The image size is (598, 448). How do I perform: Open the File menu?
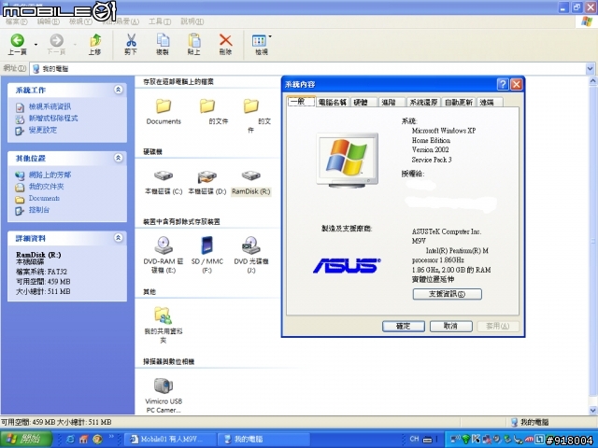pos(17,21)
